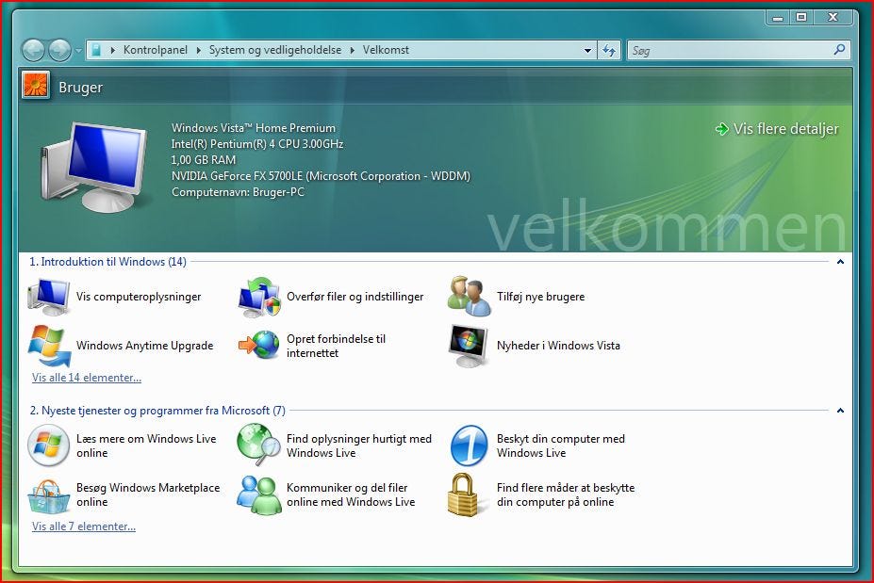Click the Besøg Windows Marketplace online label
The image size is (874, 583).
click(x=148, y=494)
